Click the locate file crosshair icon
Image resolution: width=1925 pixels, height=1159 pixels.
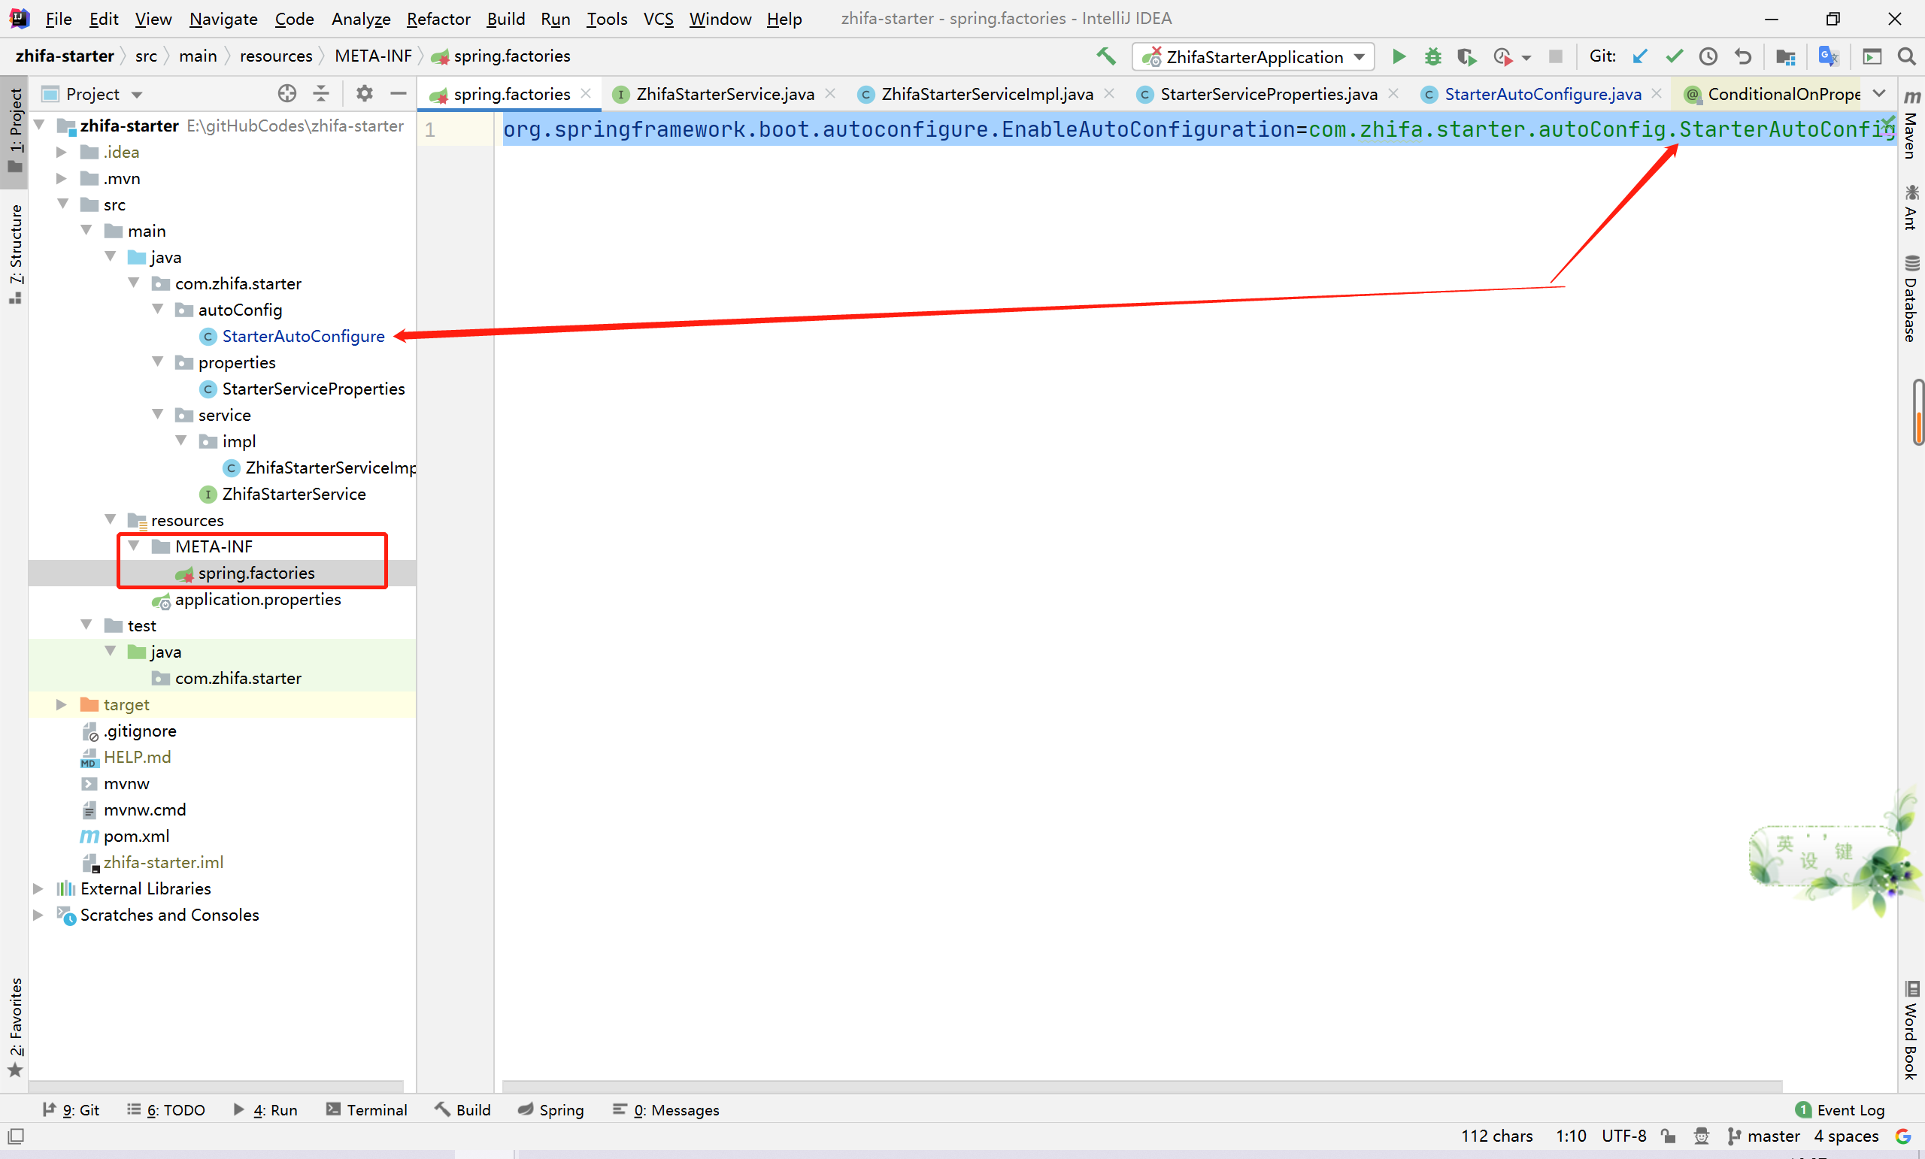pyautogui.click(x=286, y=94)
